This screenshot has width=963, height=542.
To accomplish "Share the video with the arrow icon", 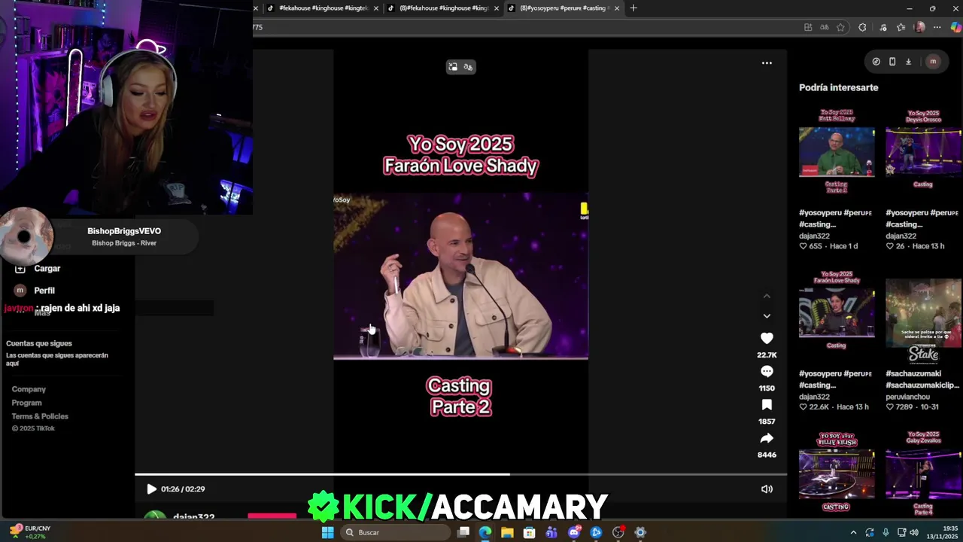I will (767, 438).
